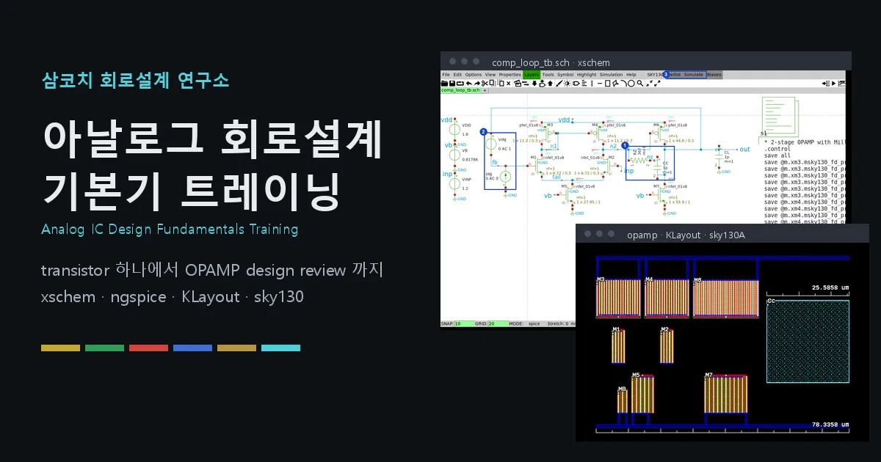Click the .control line in netlist text

pyautogui.click(x=777, y=149)
